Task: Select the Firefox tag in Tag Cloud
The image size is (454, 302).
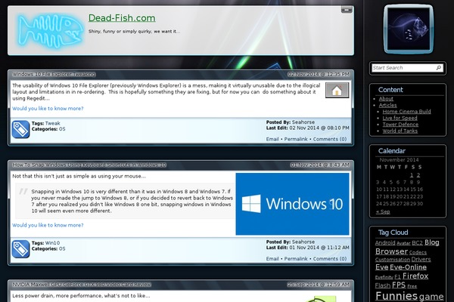Action: tap(415, 276)
